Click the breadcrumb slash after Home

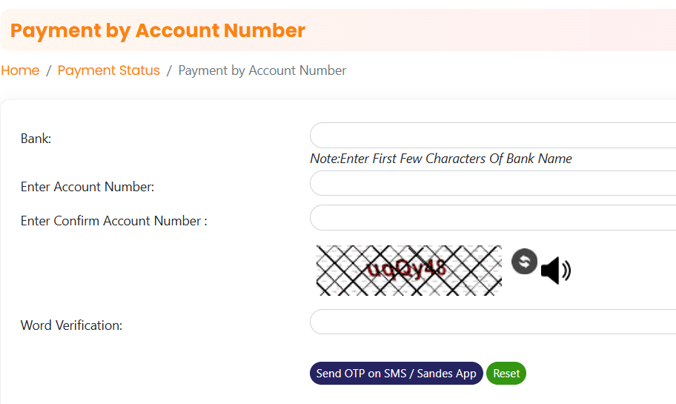click(48, 70)
